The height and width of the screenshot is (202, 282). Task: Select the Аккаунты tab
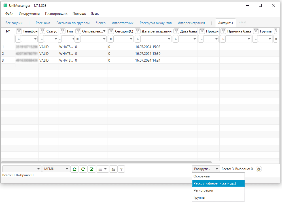tap(225, 23)
